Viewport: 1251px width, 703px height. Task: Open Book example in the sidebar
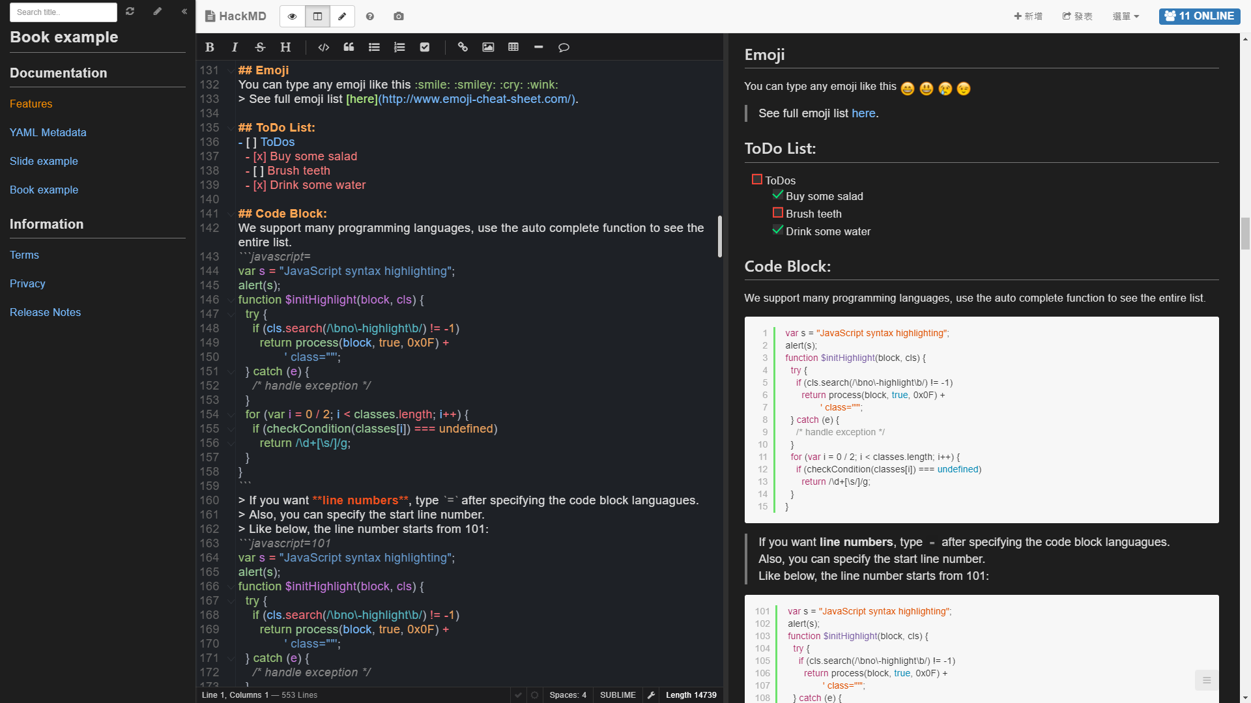click(44, 190)
